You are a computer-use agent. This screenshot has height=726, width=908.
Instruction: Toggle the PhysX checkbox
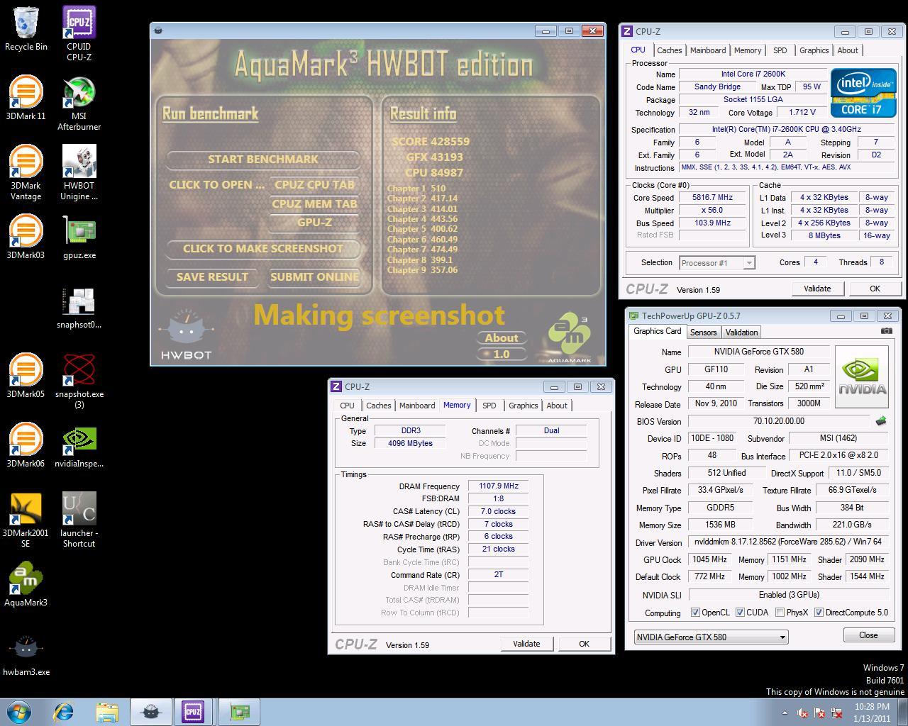pyautogui.click(x=780, y=613)
